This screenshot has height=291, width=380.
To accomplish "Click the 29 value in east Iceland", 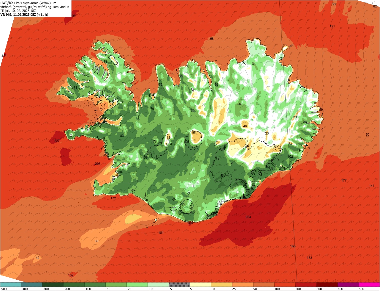I will pos(295,117).
